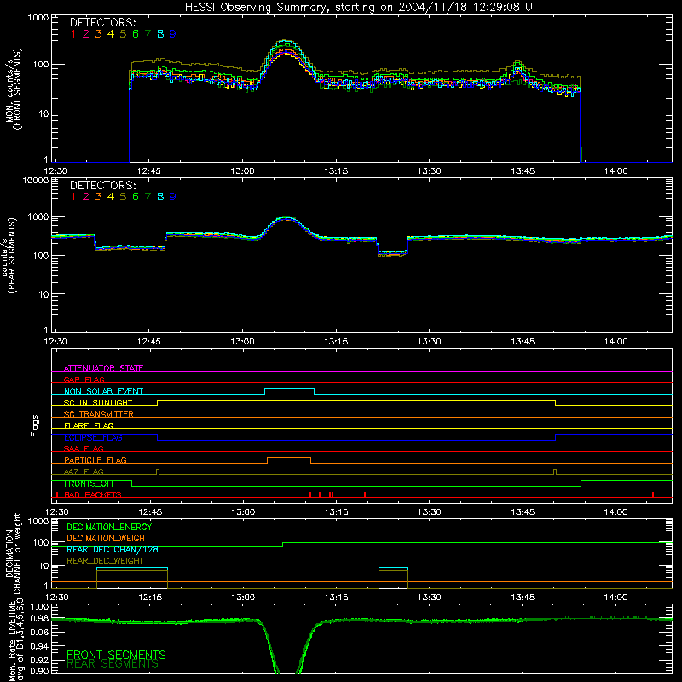The width and height of the screenshot is (682, 682).
Task: Pick orange detector 3 in rear segments legend
Action: (98, 197)
